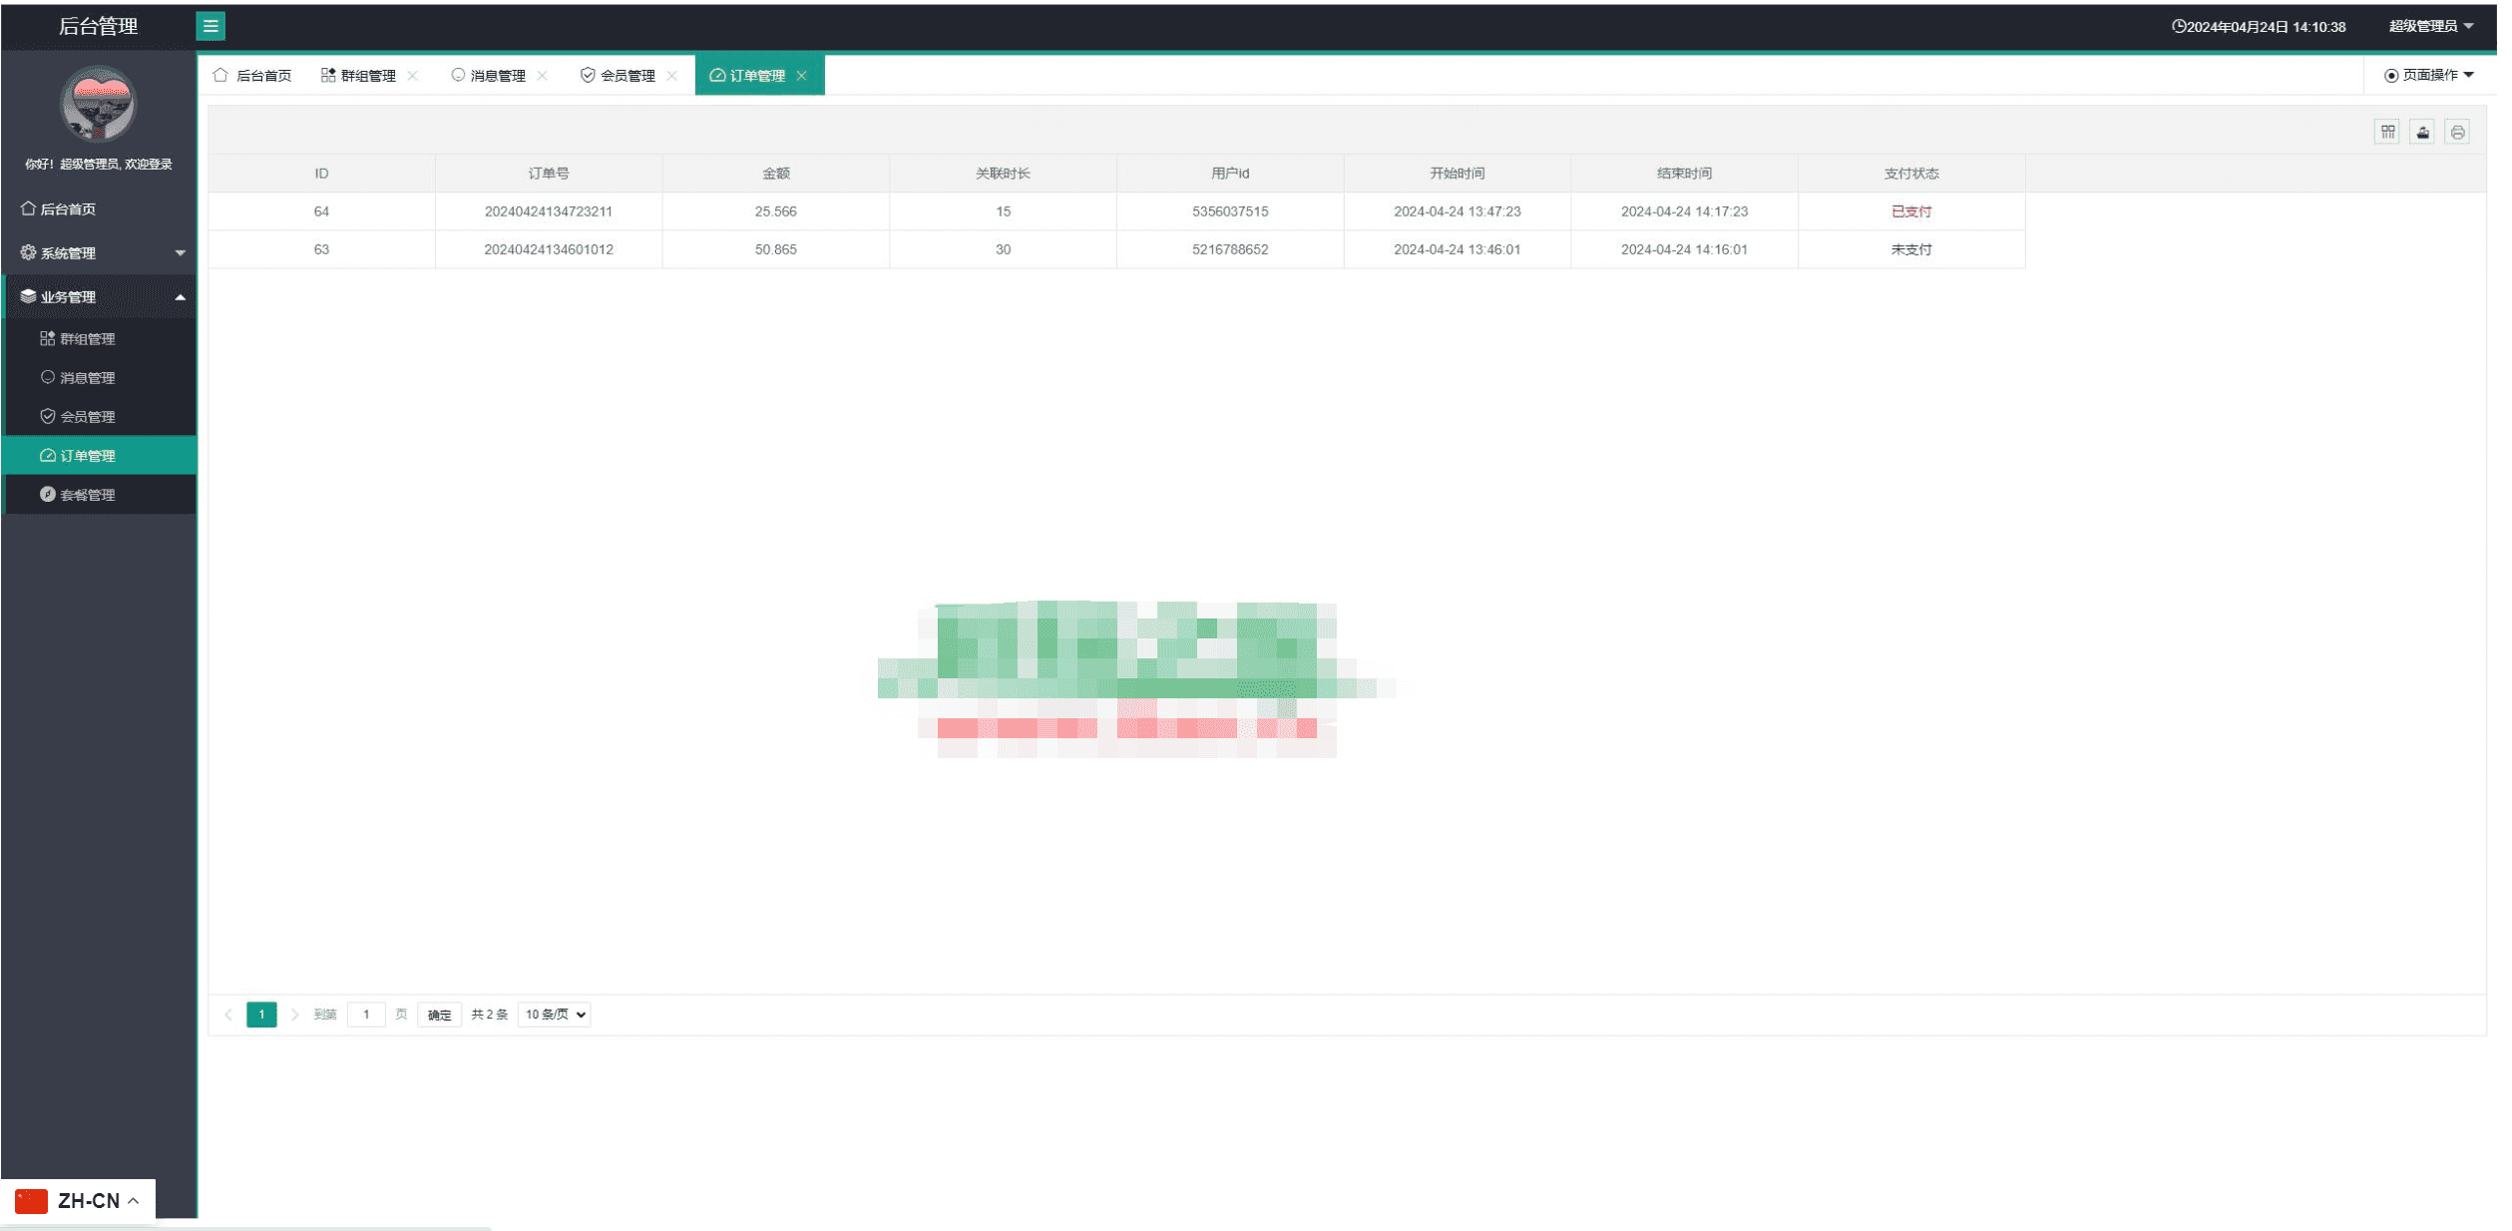
Task: Open the 页面操作 dropdown
Action: tap(2429, 75)
